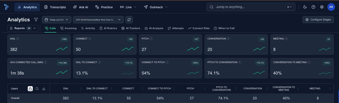Go to the Practice section

click(x=104, y=7)
